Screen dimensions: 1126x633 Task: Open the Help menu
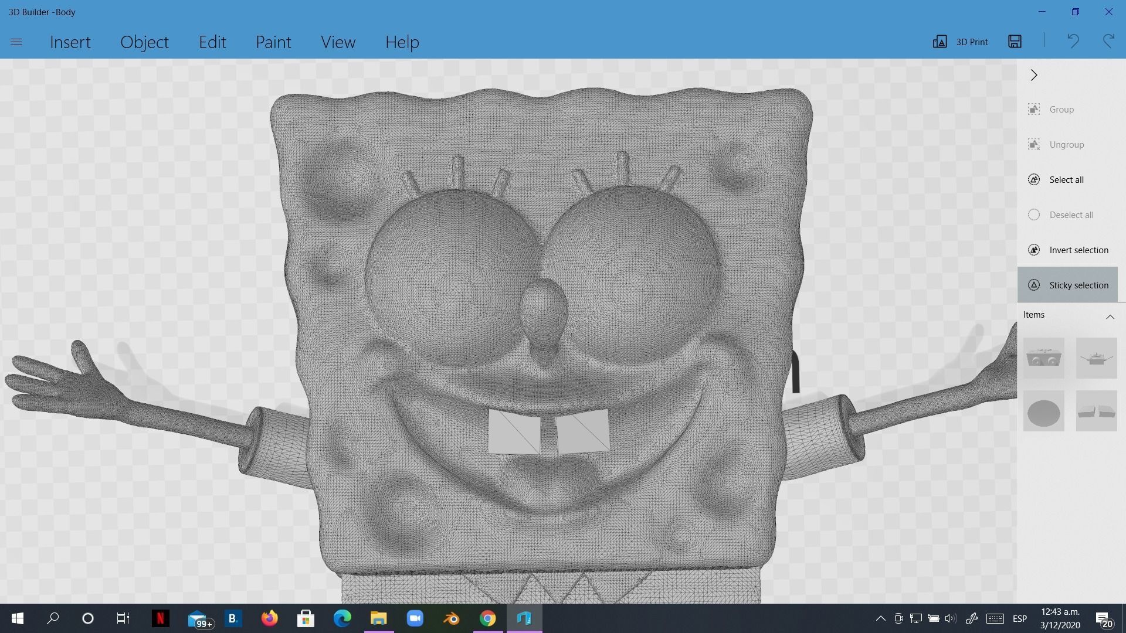pyautogui.click(x=402, y=42)
